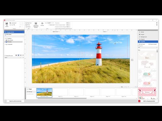
Task: Click the help icon at top right
Action: pyautogui.click(x=157, y=23)
